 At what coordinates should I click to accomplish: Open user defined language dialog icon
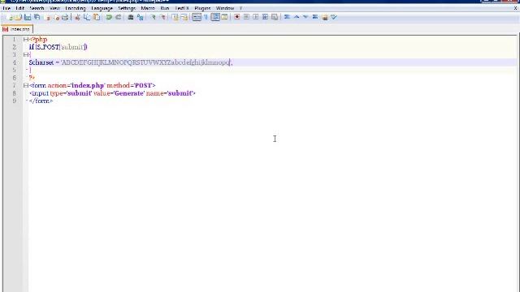pyautogui.click(x=224, y=17)
